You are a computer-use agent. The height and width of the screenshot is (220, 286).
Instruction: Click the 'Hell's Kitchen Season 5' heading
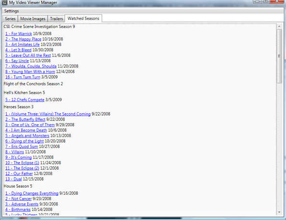(x=24, y=93)
